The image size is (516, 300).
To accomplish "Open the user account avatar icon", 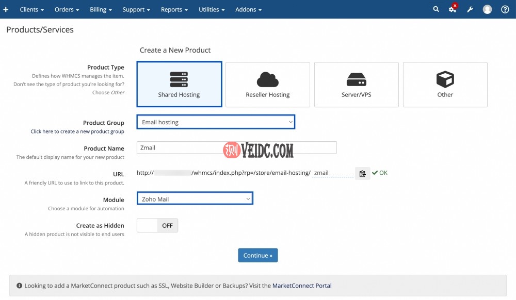I will pos(487,9).
